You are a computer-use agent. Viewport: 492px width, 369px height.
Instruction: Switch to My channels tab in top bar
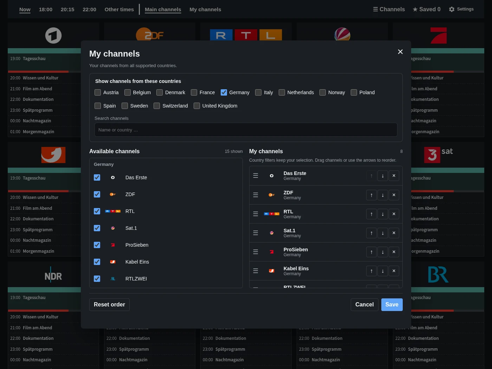(205, 9)
